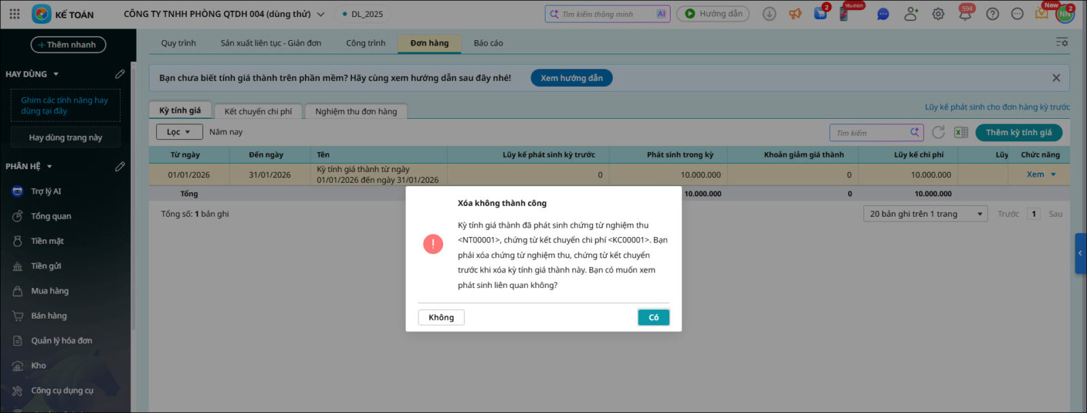Click the Thêm nhanh button
The image size is (1087, 413).
pos(68,45)
